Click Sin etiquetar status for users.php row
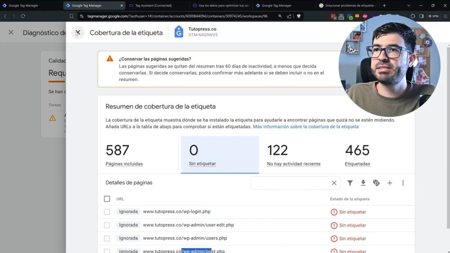 [352, 239]
